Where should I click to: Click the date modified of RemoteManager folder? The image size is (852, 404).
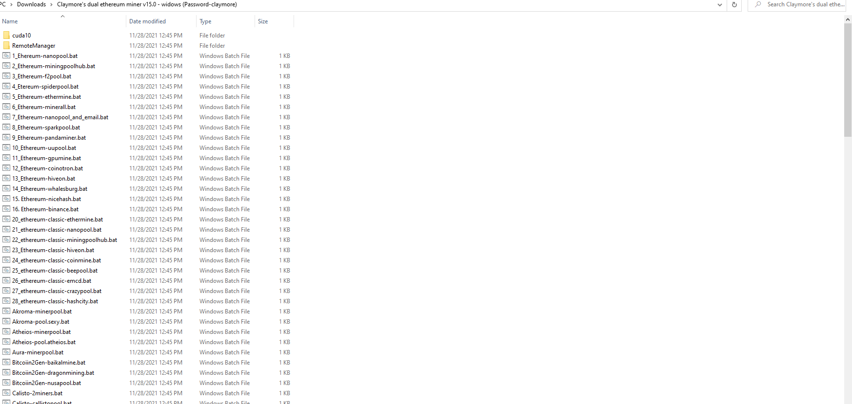point(156,45)
